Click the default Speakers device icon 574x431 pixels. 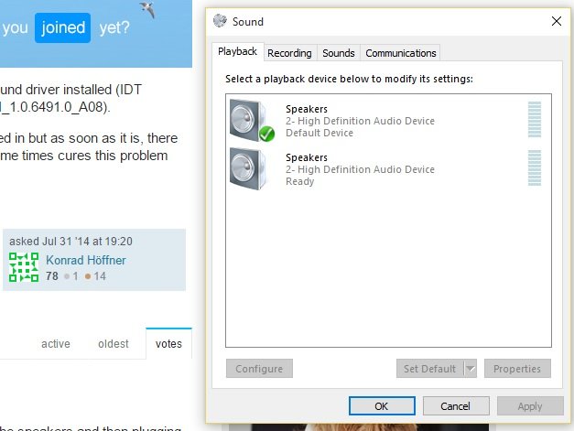249,119
